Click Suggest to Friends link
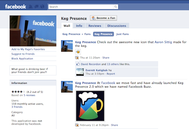 pyautogui.click(x=23, y=54)
